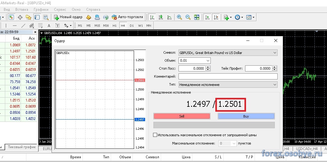Click the zoom out magnifier icon
Image resolution: width=327 pixels, height=162 pixels.
(188, 17)
